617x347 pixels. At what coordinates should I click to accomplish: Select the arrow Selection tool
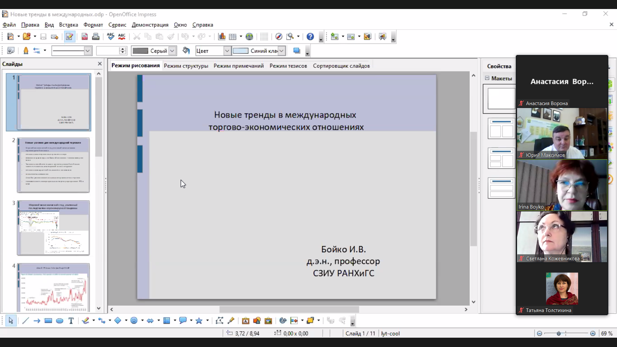(11, 321)
